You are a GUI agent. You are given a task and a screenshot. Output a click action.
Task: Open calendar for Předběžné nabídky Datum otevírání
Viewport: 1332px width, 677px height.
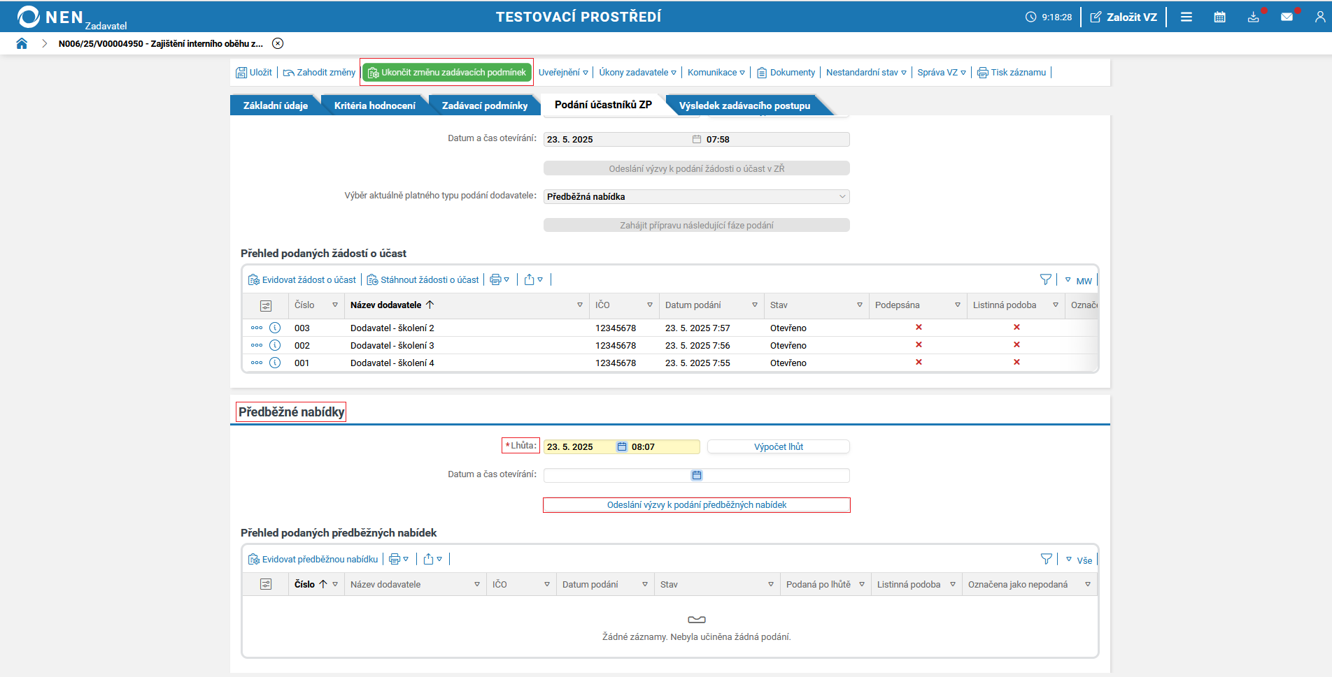click(697, 475)
